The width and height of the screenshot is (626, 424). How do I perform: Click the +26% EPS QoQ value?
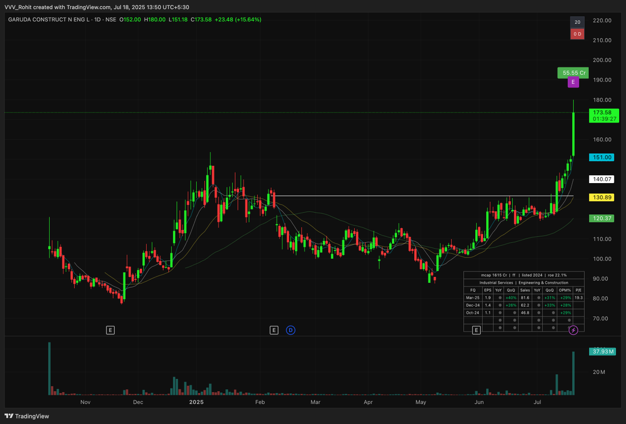point(511,305)
